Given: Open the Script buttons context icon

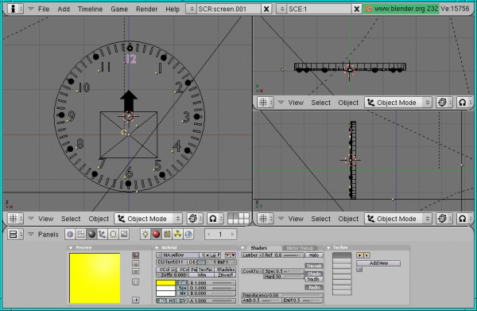Looking at the screenshot, I should click(80, 235).
